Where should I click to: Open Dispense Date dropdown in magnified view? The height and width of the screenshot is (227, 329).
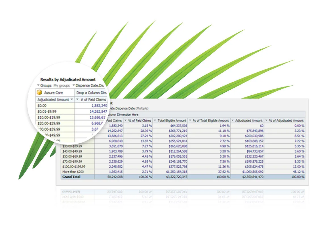click(x=74, y=85)
